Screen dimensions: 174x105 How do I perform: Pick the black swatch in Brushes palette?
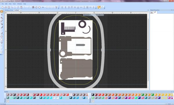(x=93, y=95)
